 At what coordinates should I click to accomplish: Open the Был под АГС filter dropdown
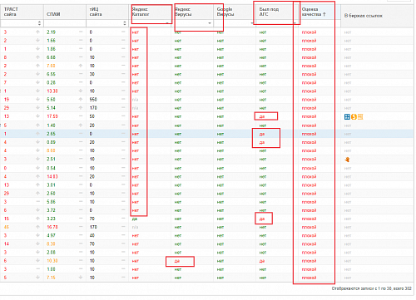tap(295, 23)
